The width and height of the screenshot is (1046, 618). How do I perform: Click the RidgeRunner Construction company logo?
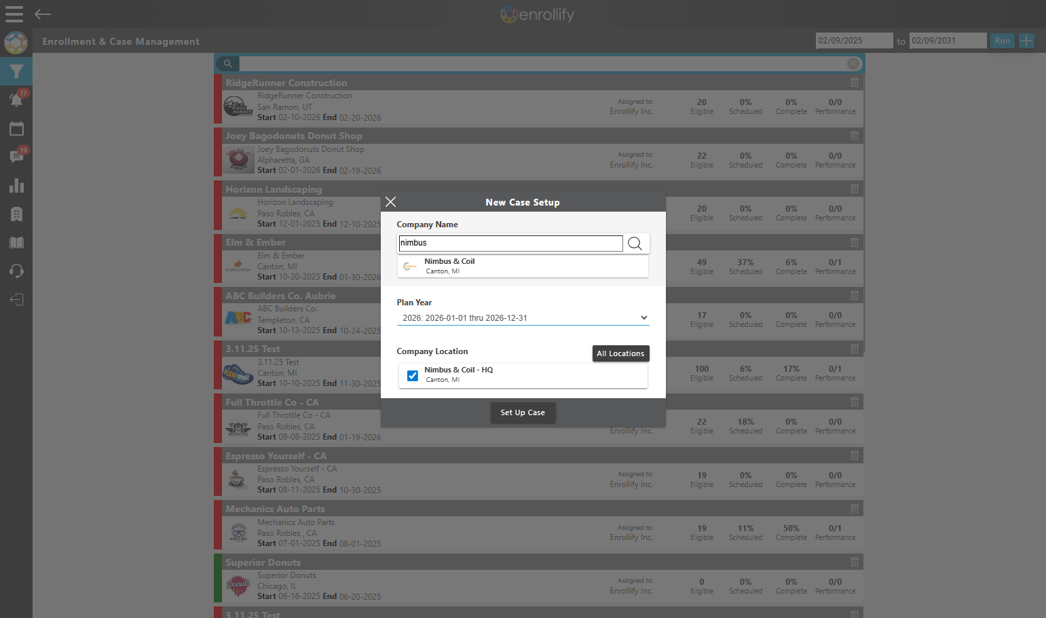pos(238,107)
